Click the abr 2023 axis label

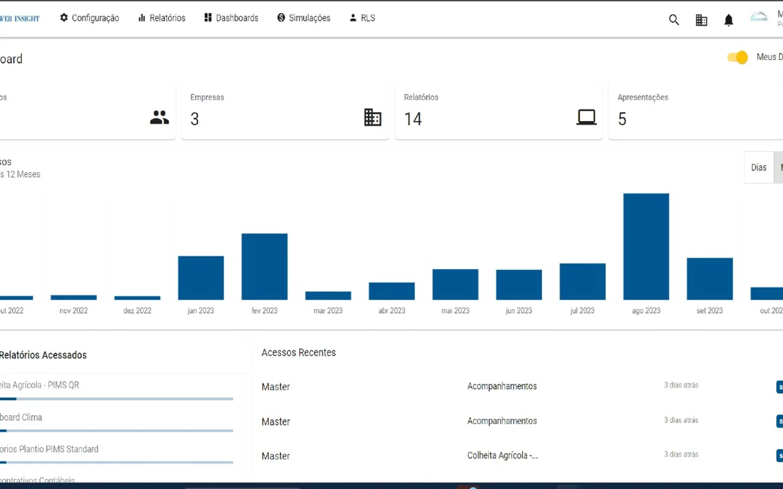(391, 311)
